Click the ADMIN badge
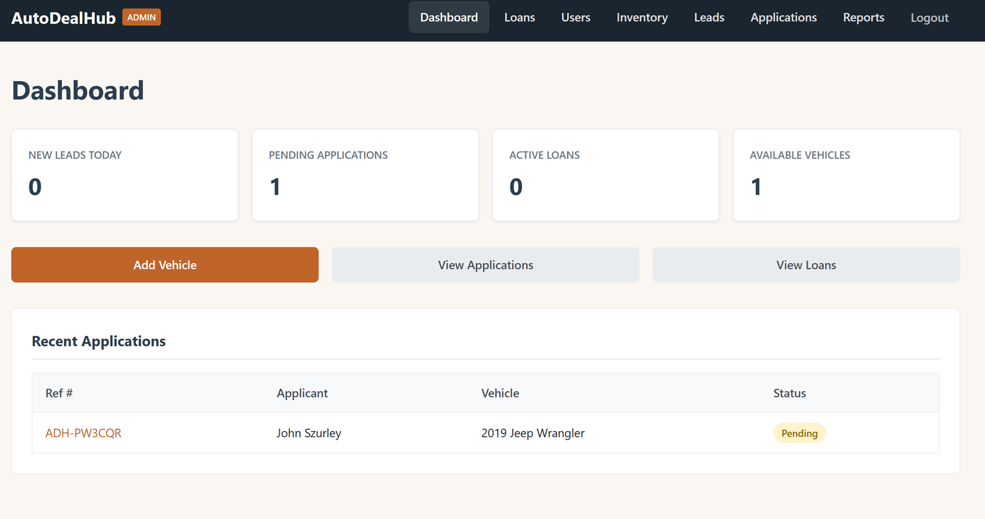 (x=141, y=17)
